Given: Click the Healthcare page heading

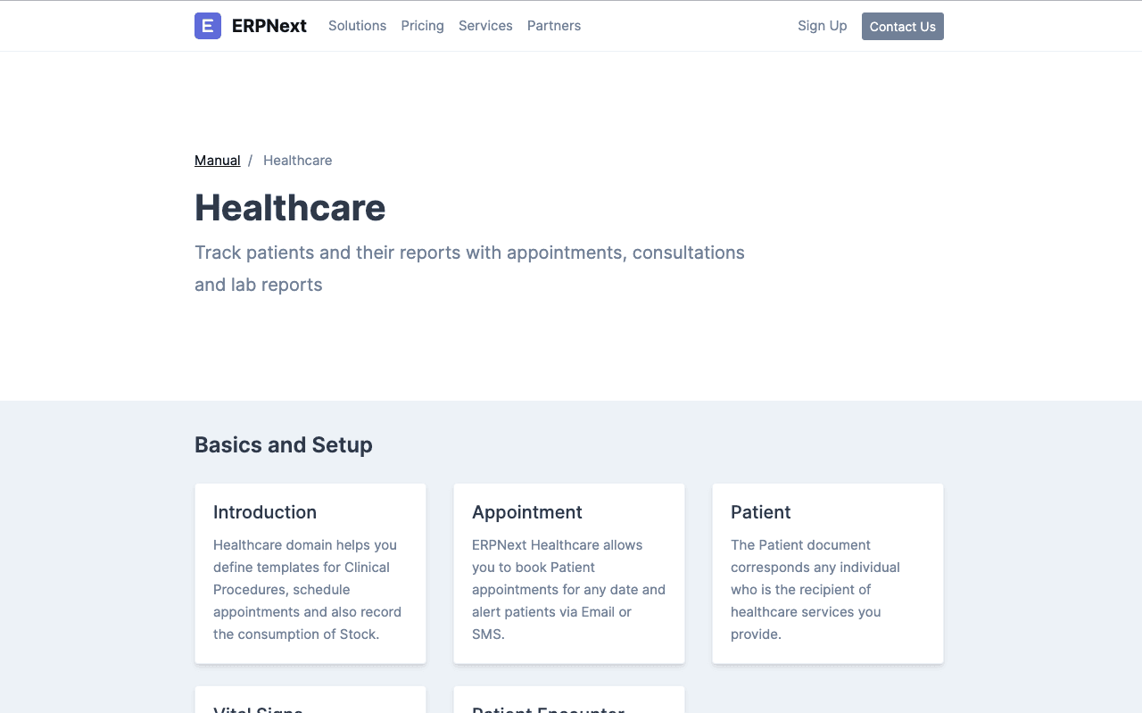Looking at the screenshot, I should pos(290,208).
